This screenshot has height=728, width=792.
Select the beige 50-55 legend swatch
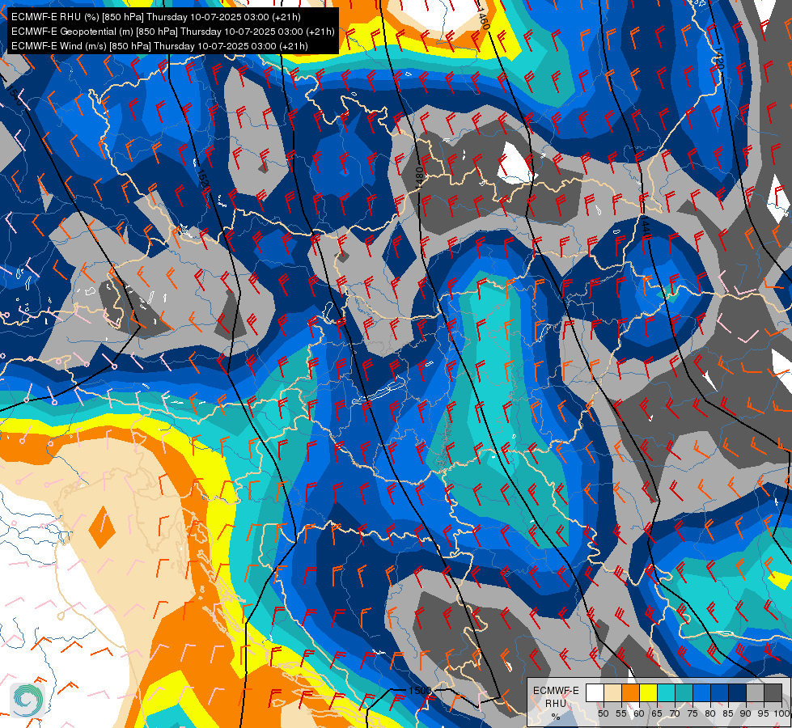[x=612, y=692]
